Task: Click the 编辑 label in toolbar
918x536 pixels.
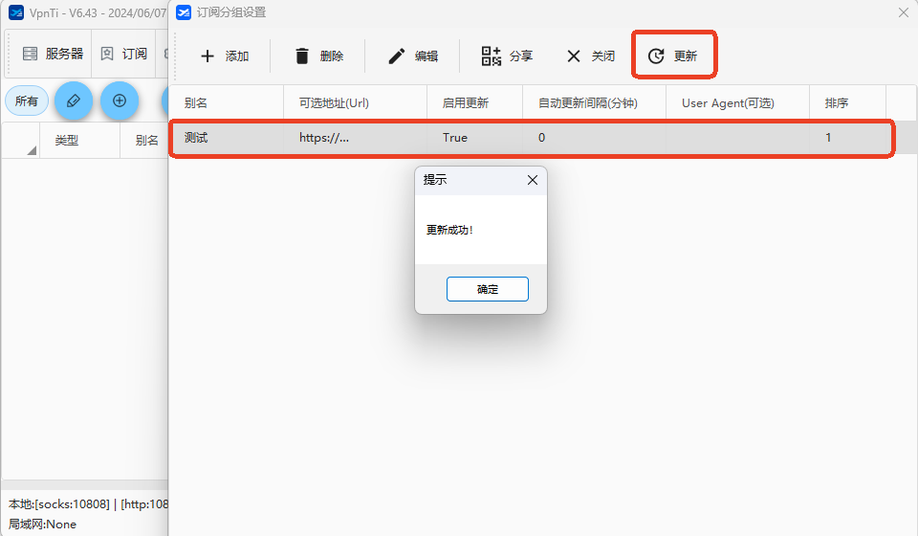Action: pyautogui.click(x=426, y=56)
